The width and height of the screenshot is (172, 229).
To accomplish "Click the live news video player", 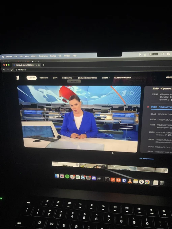I will (79, 119).
